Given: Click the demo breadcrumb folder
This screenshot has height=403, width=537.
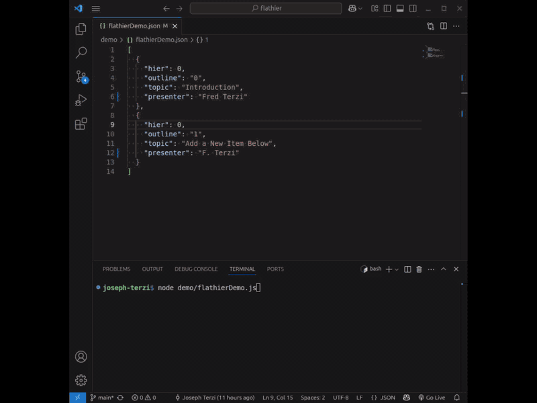Looking at the screenshot, I should 109,40.
